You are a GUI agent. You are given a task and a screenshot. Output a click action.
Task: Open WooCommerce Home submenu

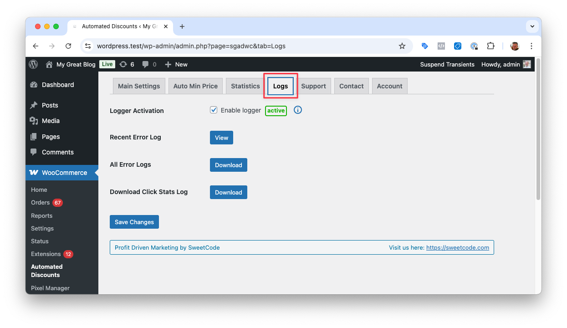pyautogui.click(x=39, y=190)
